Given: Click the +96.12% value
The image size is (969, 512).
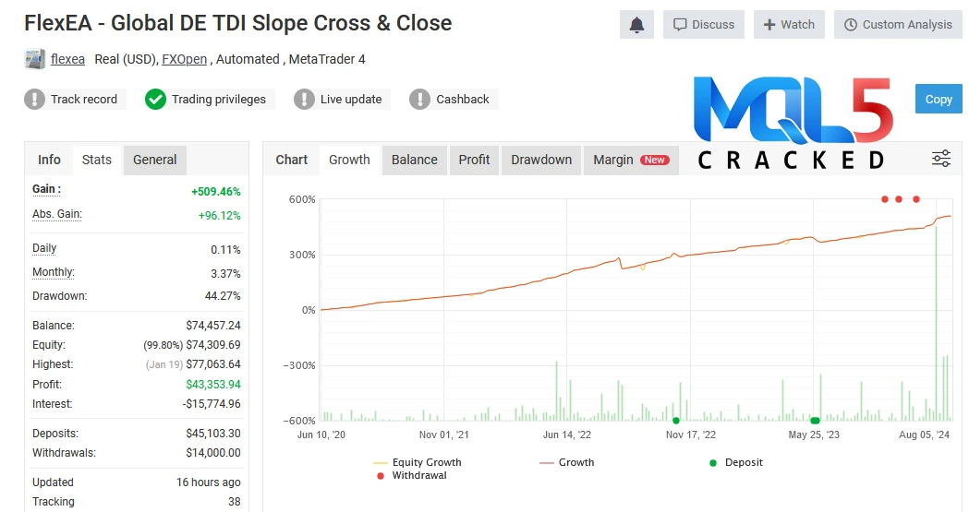Looking at the screenshot, I should pos(219,216).
